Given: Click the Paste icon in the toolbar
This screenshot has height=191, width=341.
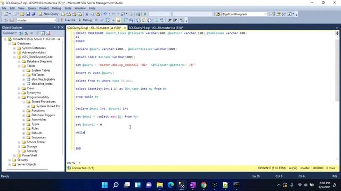Looking at the screenshot, I should [x=98, y=14].
